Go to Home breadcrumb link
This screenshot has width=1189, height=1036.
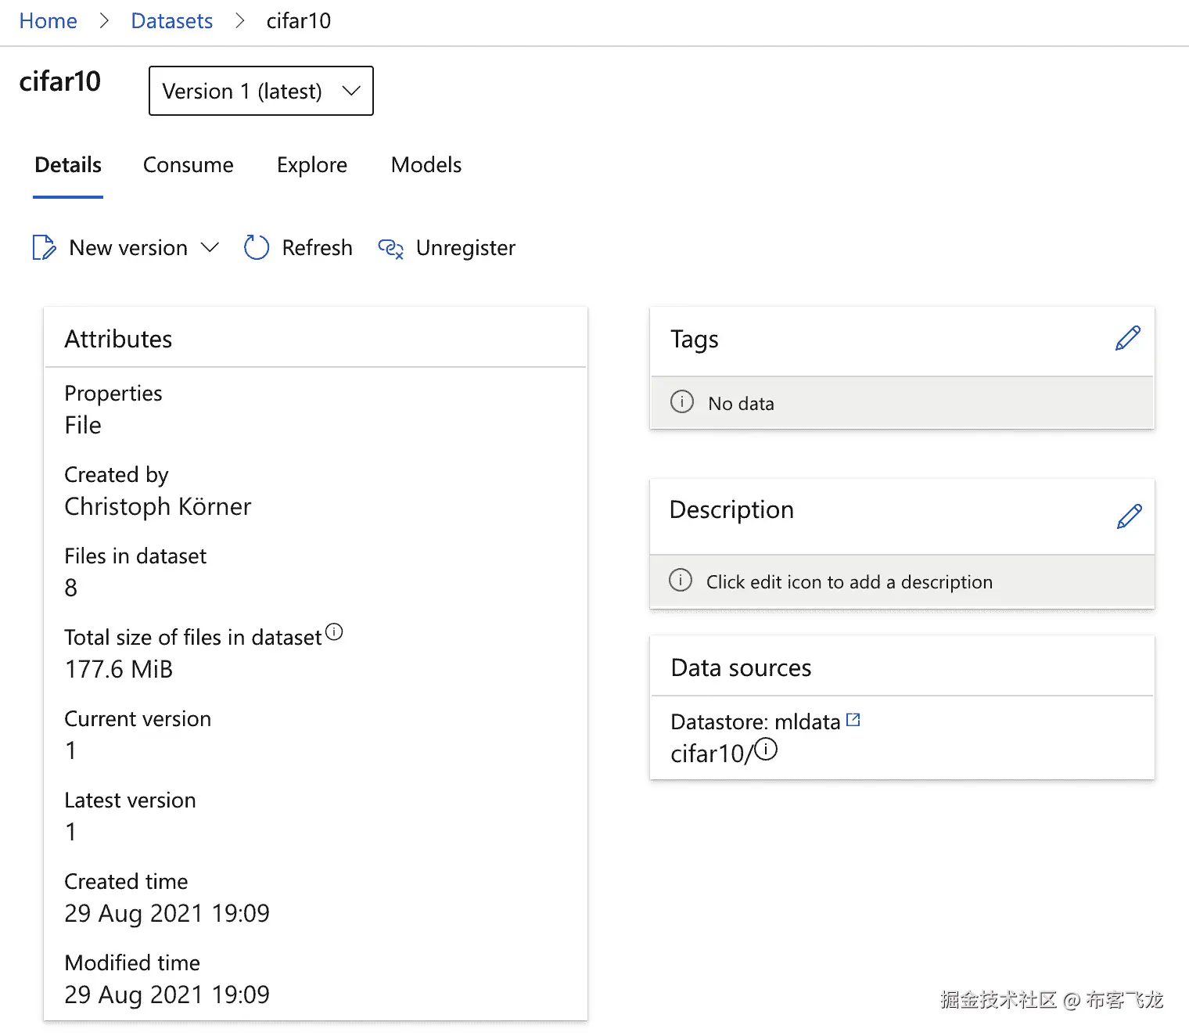48,21
